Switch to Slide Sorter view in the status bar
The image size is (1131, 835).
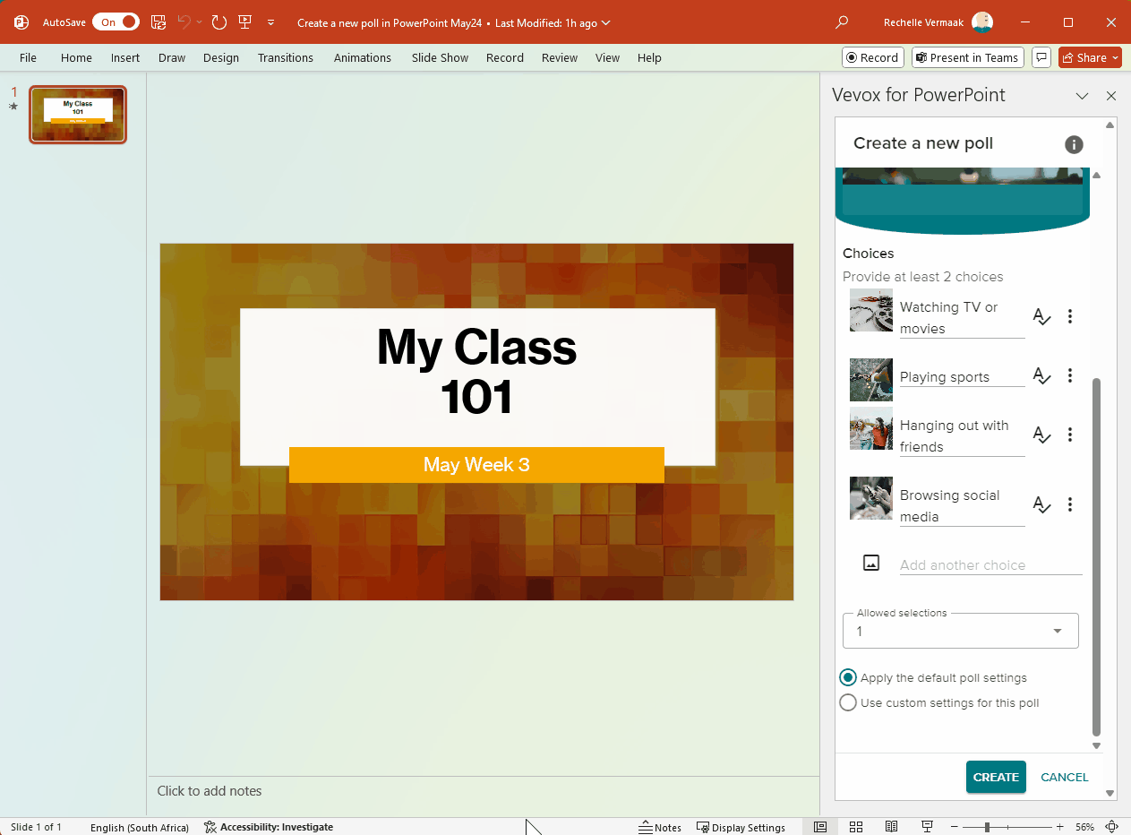[856, 826]
